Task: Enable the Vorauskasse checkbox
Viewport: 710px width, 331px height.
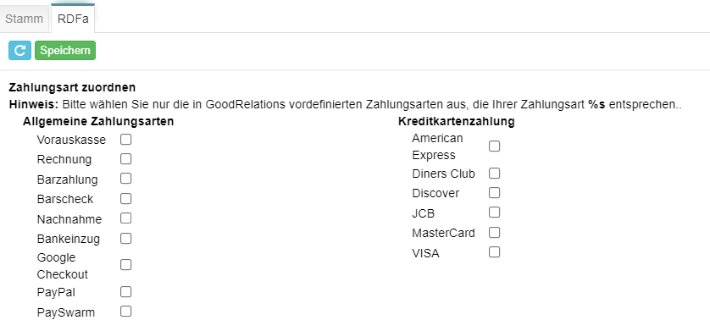Action: 126,140
